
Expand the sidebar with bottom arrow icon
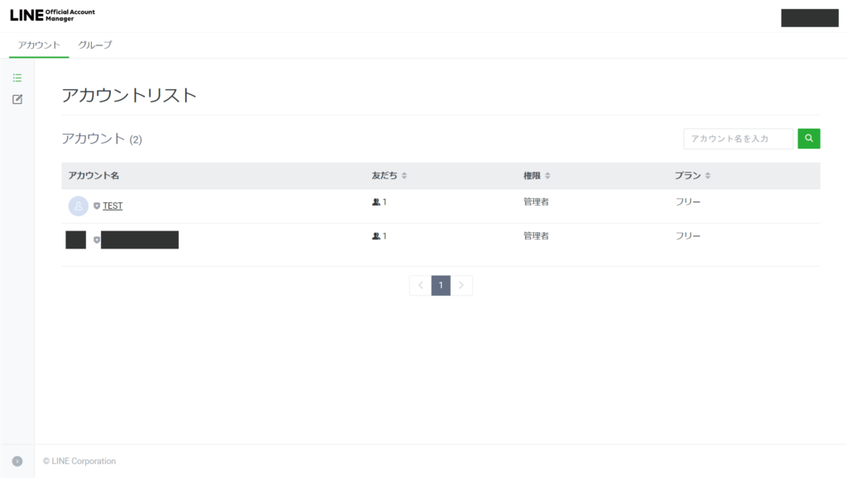coord(17,461)
